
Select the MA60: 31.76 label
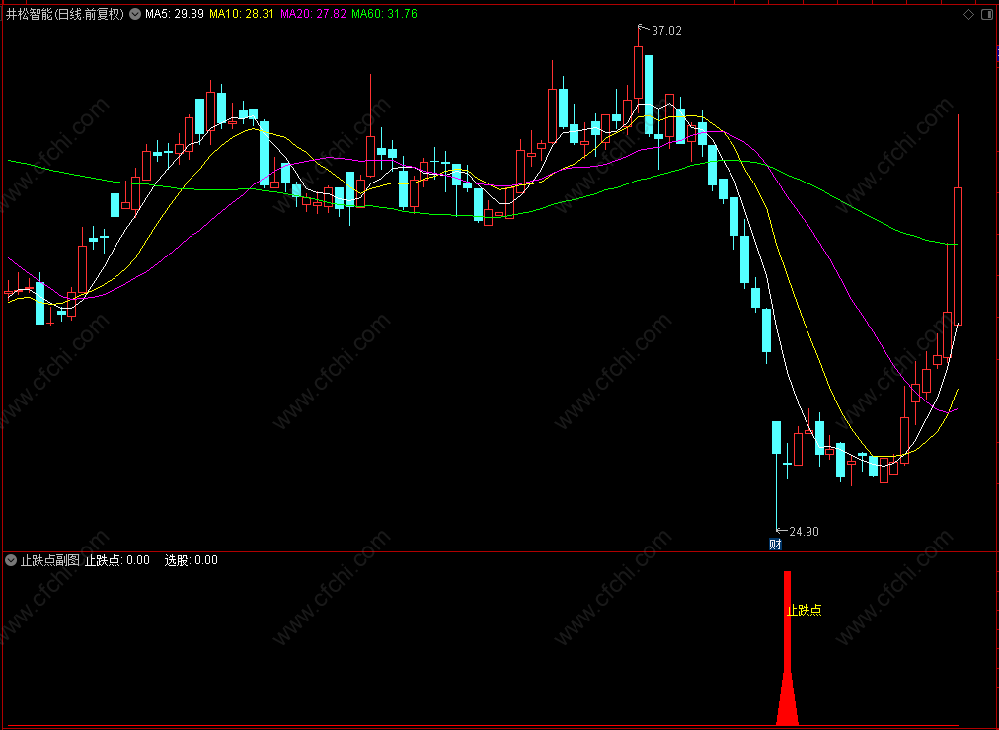(x=385, y=14)
